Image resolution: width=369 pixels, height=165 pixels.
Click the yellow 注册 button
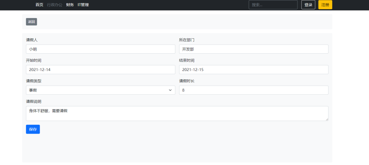(325, 5)
